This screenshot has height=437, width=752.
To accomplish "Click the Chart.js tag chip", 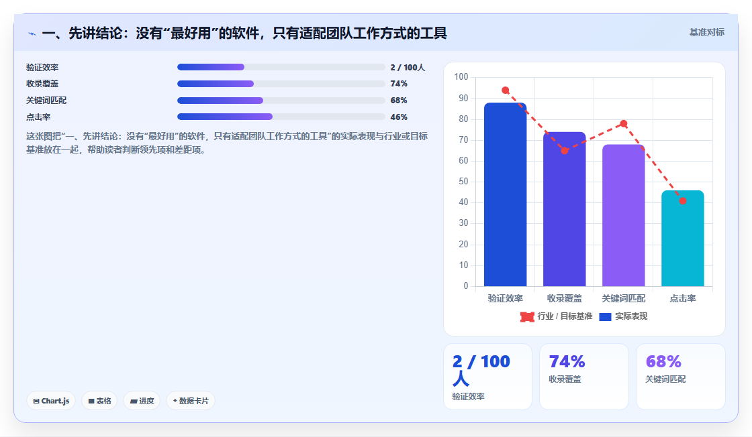I will coord(51,401).
